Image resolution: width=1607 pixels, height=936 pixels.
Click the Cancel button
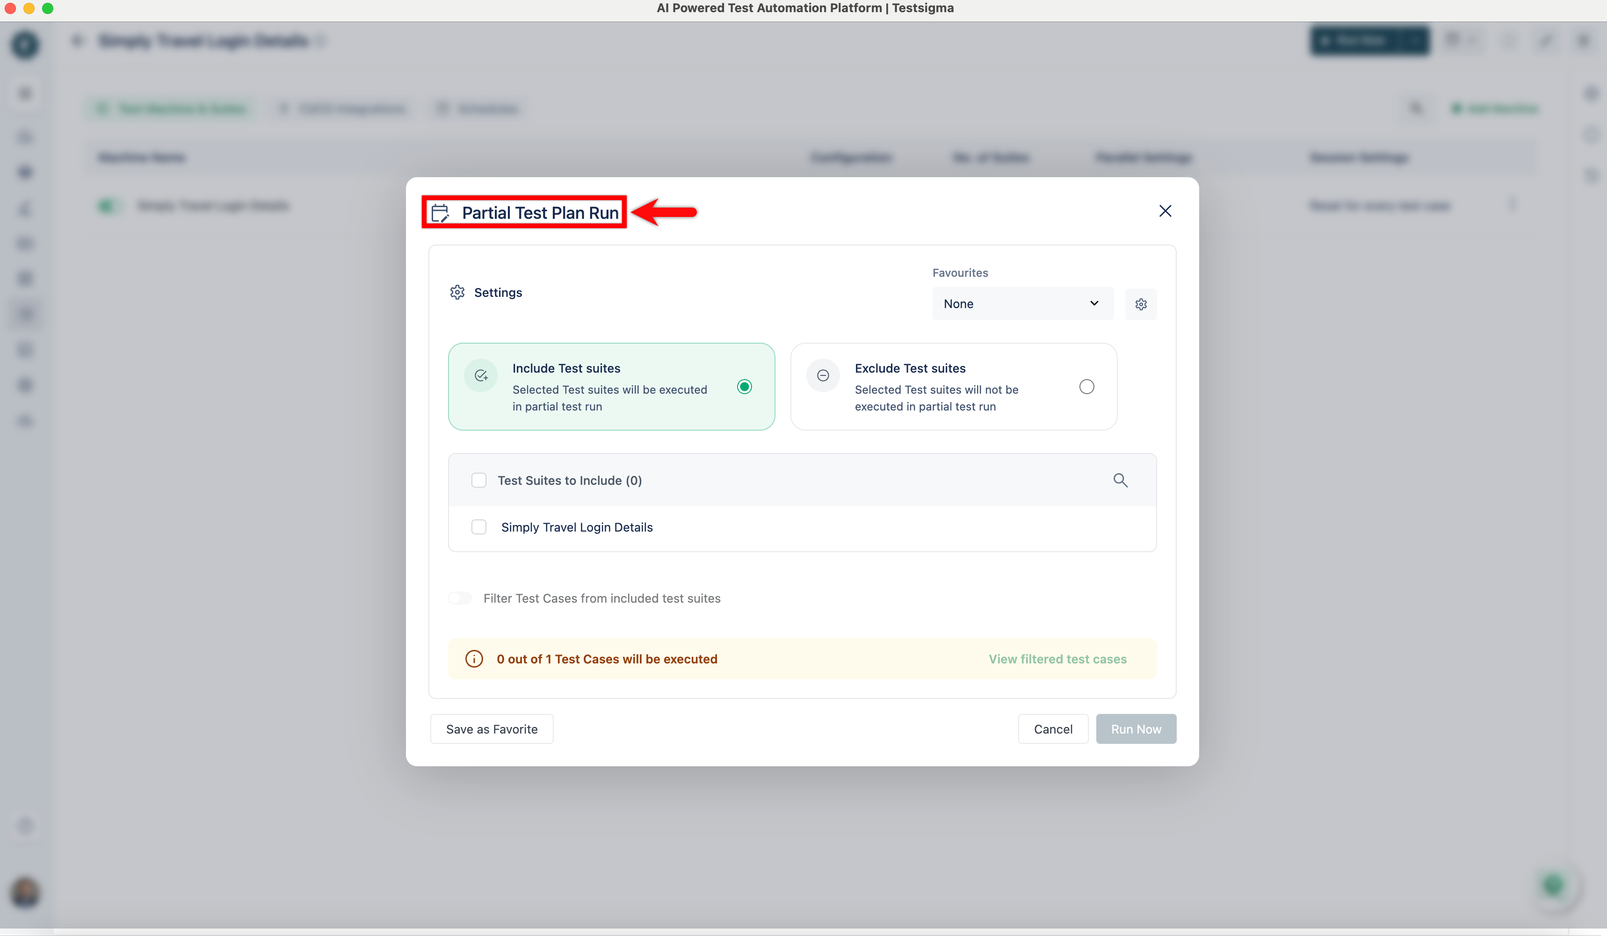coord(1053,729)
